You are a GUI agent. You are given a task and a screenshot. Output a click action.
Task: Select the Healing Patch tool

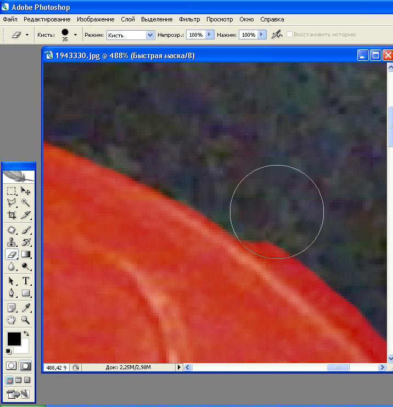click(x=11, y=230)
